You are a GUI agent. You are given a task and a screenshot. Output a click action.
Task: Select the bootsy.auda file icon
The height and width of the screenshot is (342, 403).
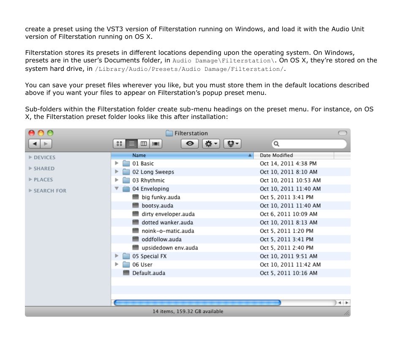(136, 205)
